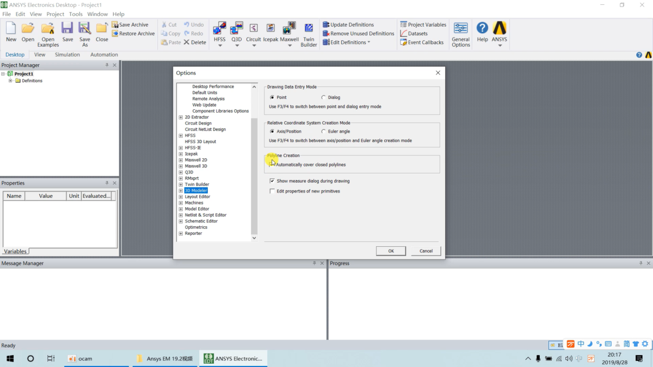Switch to the Simulation ribbon tab
653x367 pixels.
[67, 54]
